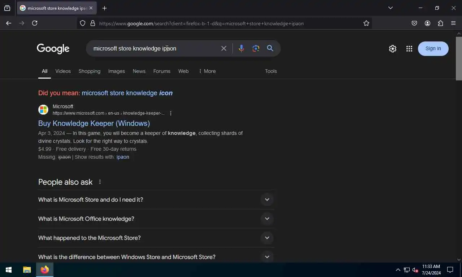Select the All results tab
This screenshot has width=462, height=277.
tap(44, 71)
